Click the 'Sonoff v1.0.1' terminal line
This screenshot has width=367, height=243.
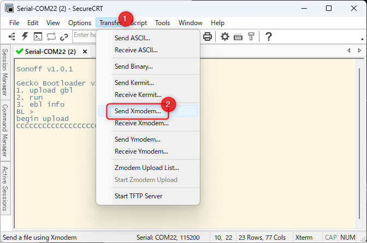[x=44, y=69]
